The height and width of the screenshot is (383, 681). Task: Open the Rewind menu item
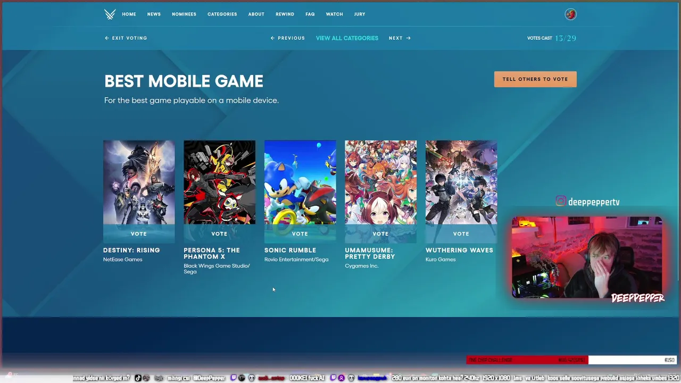click(x=285, y=14)
